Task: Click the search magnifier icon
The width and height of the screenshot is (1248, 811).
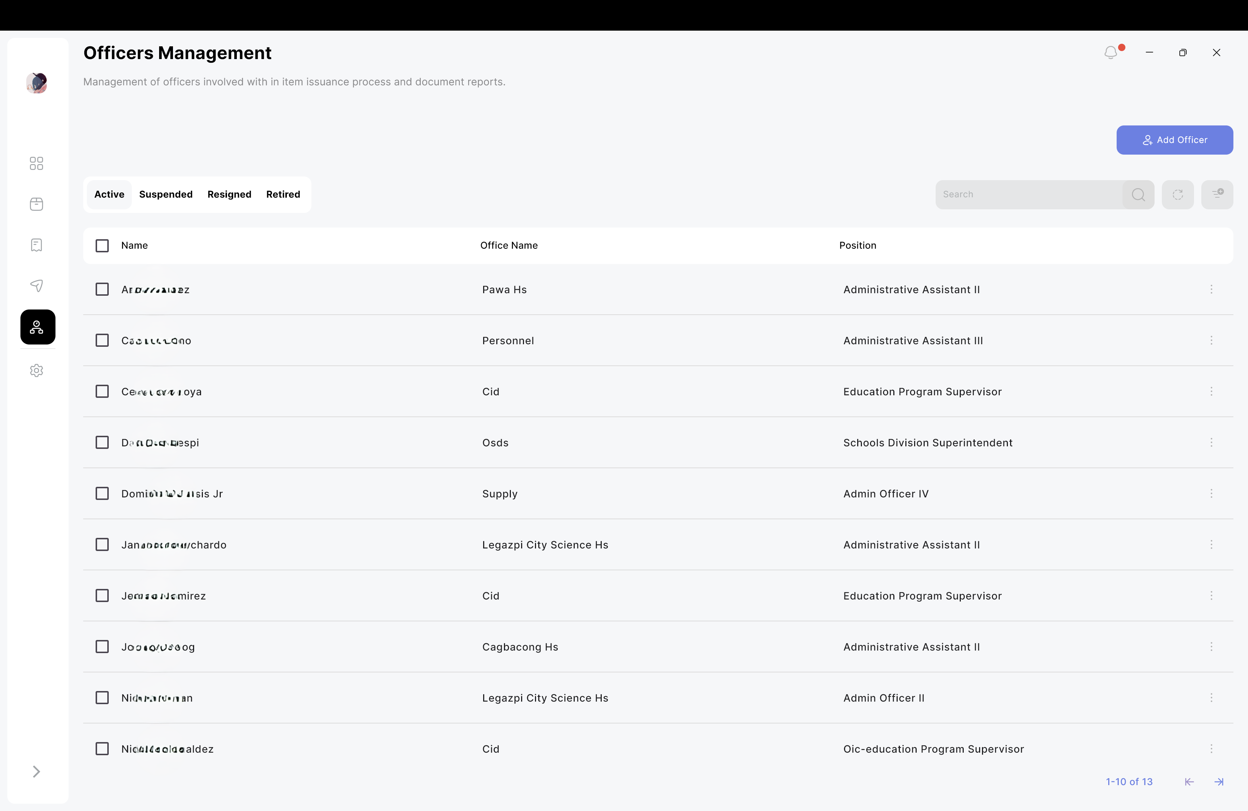Action: (x=1138, y=194)
